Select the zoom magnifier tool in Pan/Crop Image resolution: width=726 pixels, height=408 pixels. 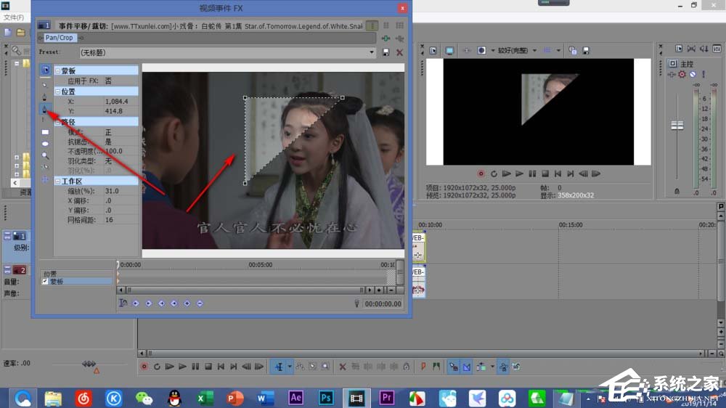pos(45,155)
